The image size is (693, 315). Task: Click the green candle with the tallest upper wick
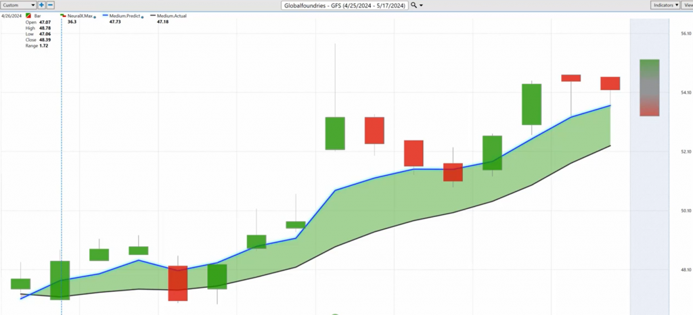click(335, 133)
